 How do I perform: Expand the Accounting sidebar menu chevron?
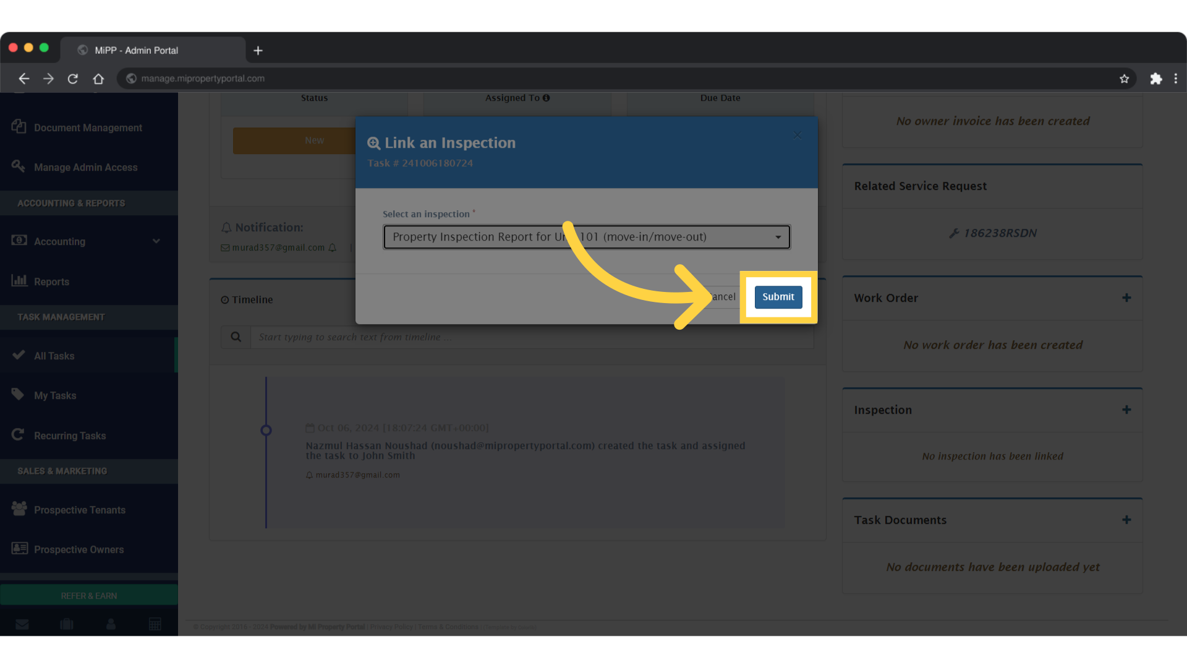156,241
